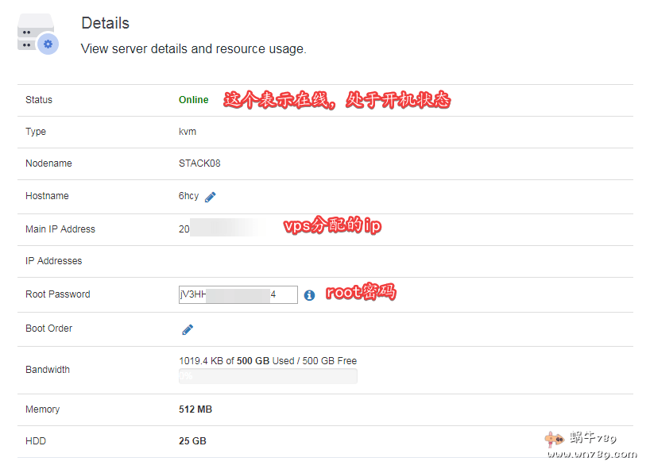Viewport: 650px width, 465px height.
Task: Click the green Online status text
Action: tap(194, 100)
